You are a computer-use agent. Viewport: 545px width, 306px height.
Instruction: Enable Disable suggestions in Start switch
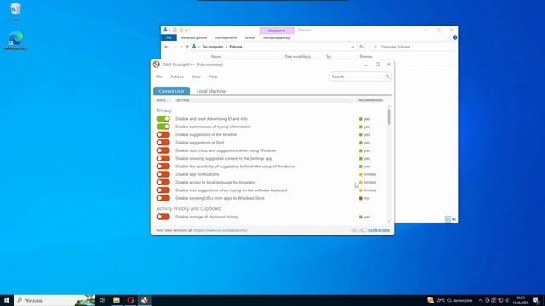pyautogui.click(x=163, y=143)
